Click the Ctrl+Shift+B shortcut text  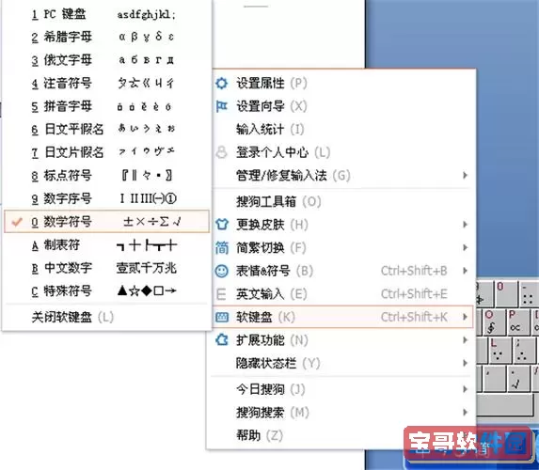414,271
